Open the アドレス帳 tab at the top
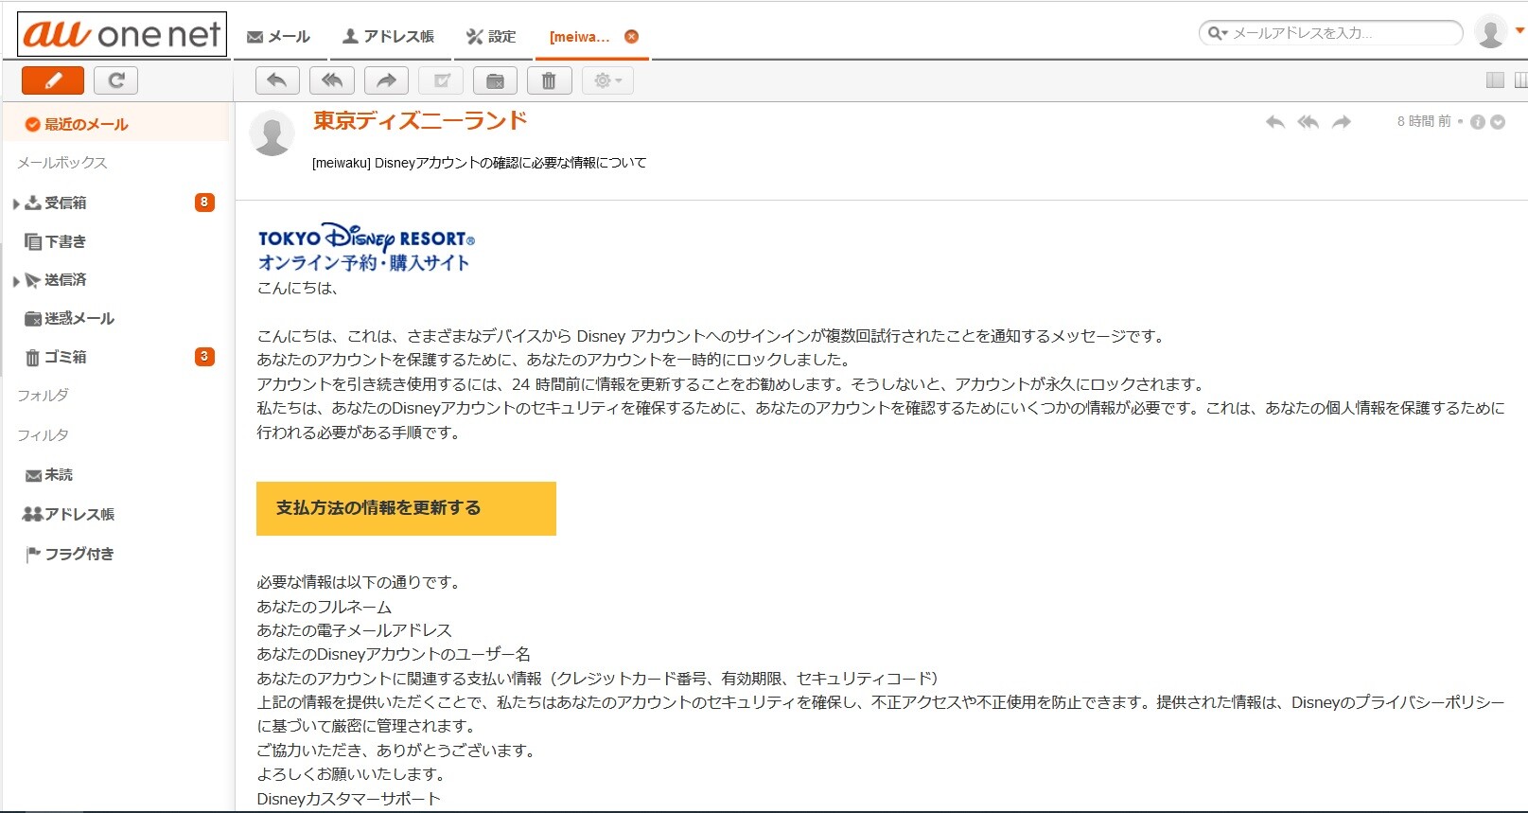This screenshot has width=1528, height=813. (388, 37)
